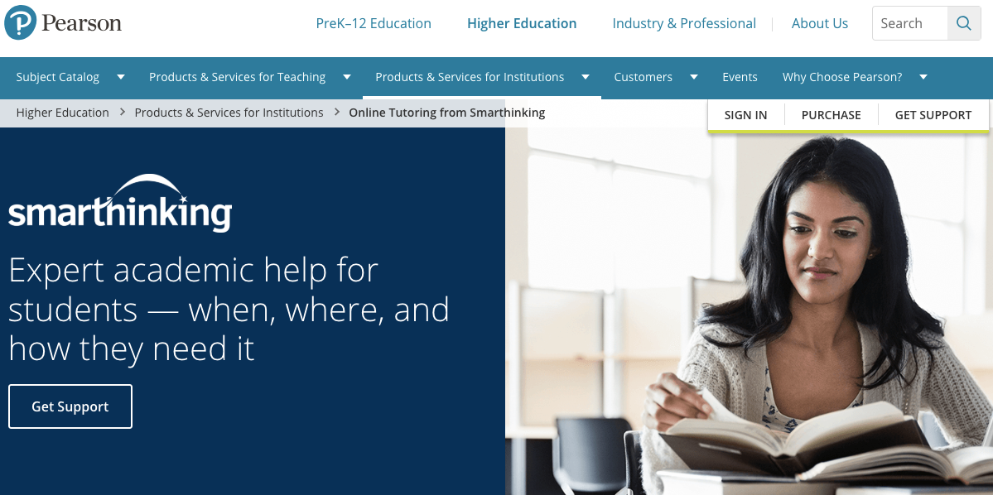993x500 pixels.
Task: Click Higher Education breadcrumb
Action: coord(62,113)
